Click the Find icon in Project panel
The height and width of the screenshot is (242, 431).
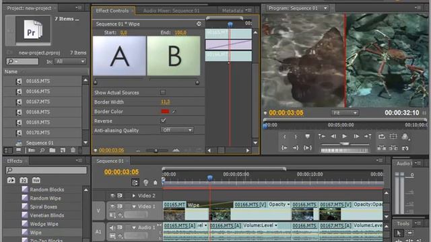[42, 150]
